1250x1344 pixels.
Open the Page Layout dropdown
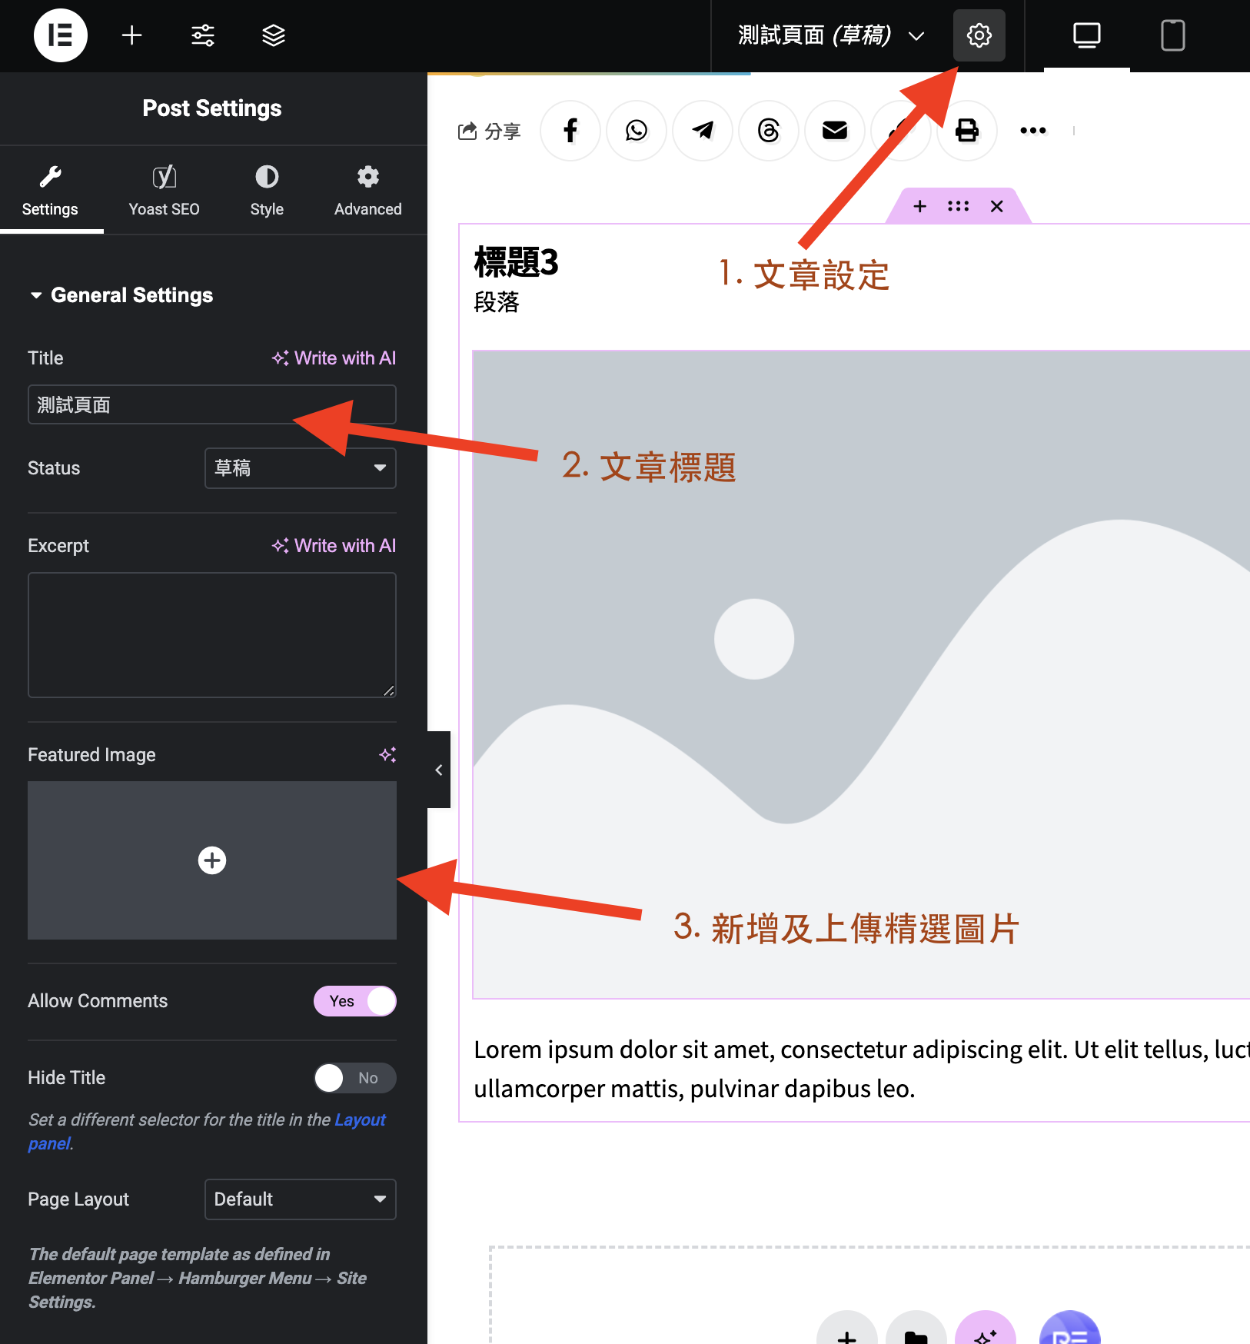point(300,1199)
